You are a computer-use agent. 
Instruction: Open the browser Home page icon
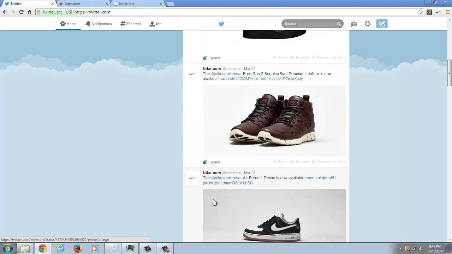tap(29, 12)
